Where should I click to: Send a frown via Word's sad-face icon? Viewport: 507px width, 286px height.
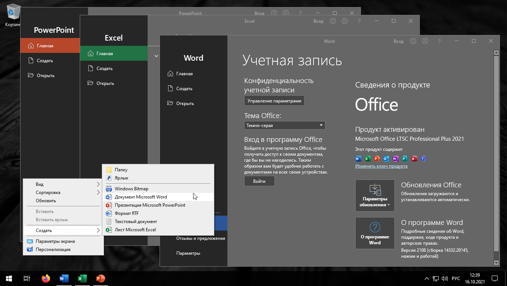tap(425, 41)
